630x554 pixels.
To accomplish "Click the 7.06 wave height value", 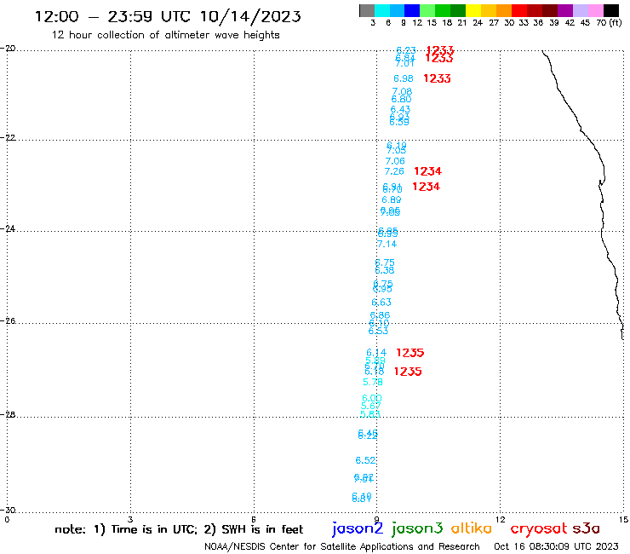I will (x=395, y=161).
